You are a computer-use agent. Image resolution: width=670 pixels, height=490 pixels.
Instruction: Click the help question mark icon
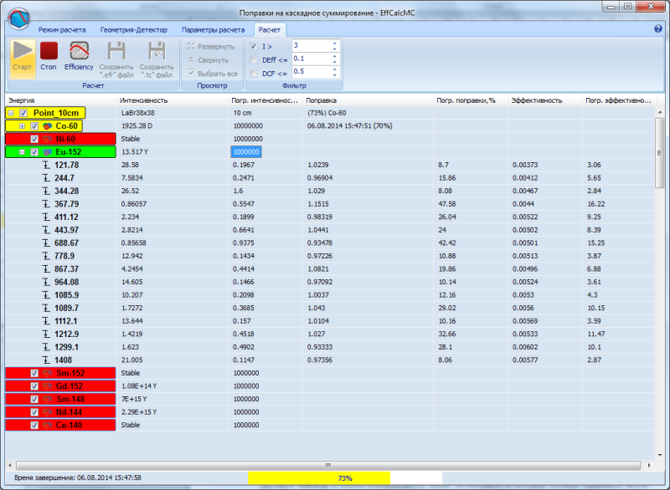[x=658, y=29]
